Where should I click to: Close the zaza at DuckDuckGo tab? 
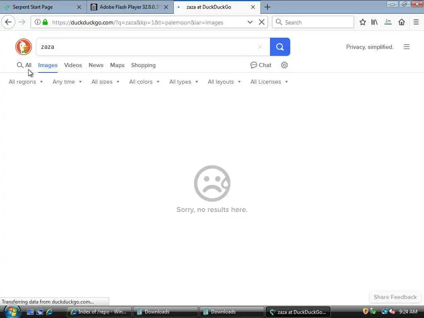pyautogui.click(x=253, y=7)
